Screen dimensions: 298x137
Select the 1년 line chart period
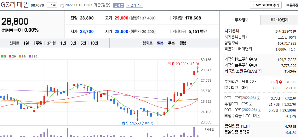[63, 43]
